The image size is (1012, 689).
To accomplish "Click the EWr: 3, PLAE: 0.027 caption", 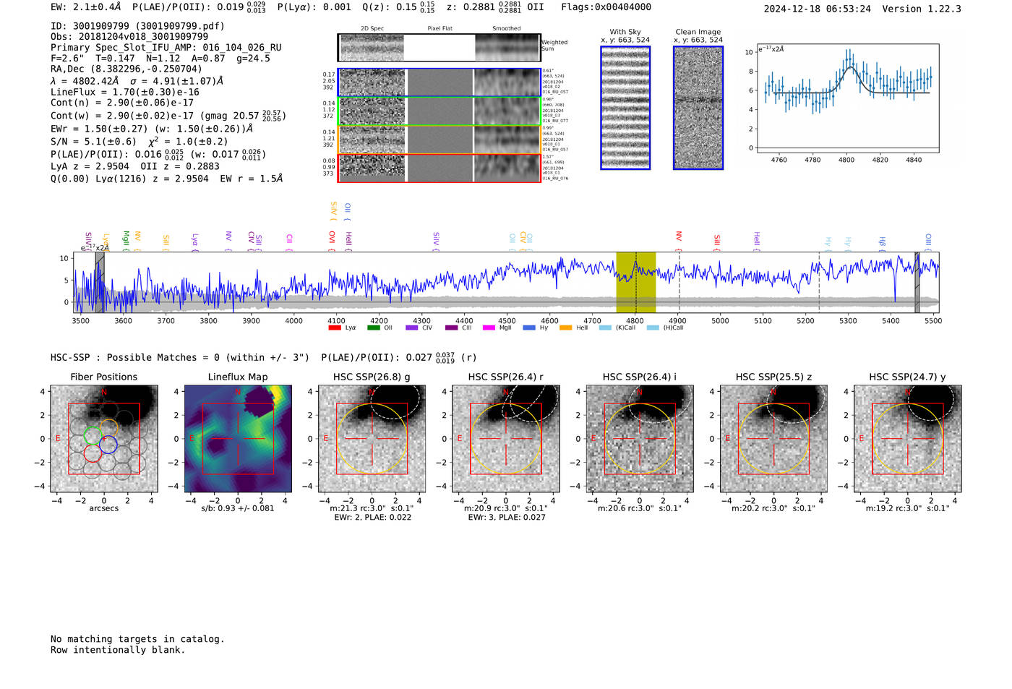I will (506, 518).
